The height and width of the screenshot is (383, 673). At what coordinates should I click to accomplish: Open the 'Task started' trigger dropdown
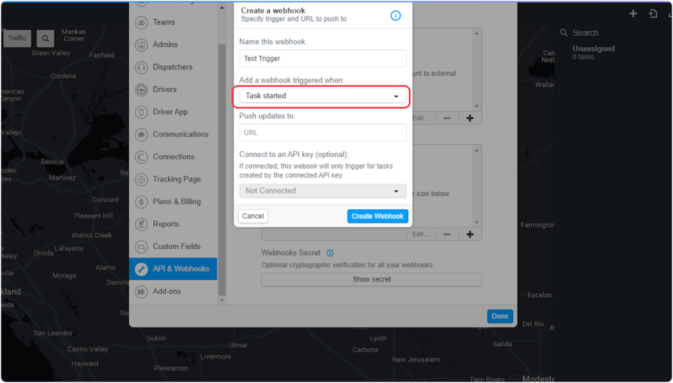pyautogui.click(x=323, y=96)
